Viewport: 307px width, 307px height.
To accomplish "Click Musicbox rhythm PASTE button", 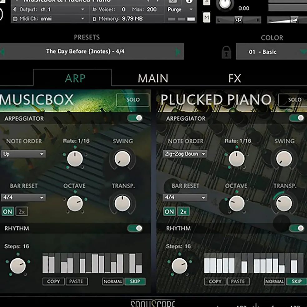I will (x=76, y=281).
